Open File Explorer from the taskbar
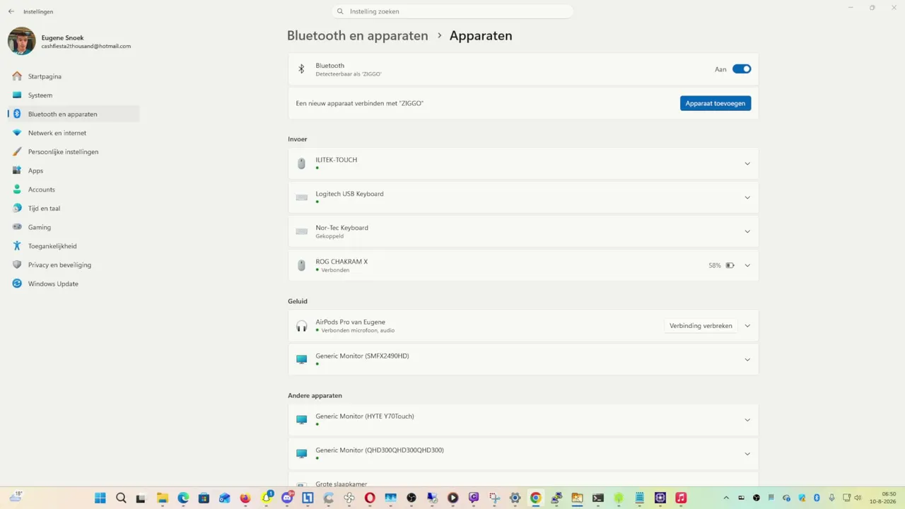 pos(162,498)
